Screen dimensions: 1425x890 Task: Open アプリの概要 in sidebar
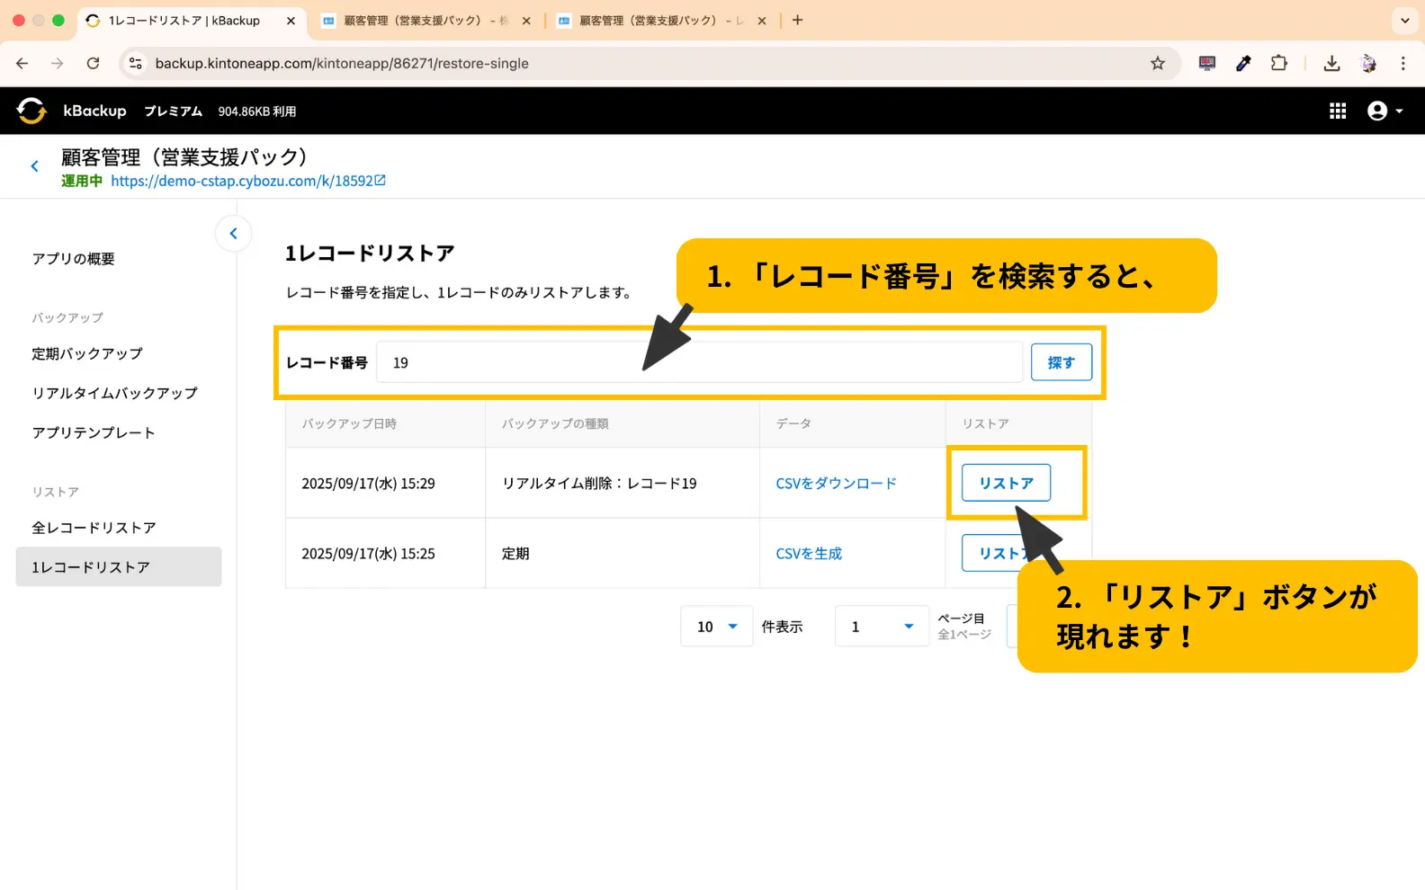pos(74,259)
